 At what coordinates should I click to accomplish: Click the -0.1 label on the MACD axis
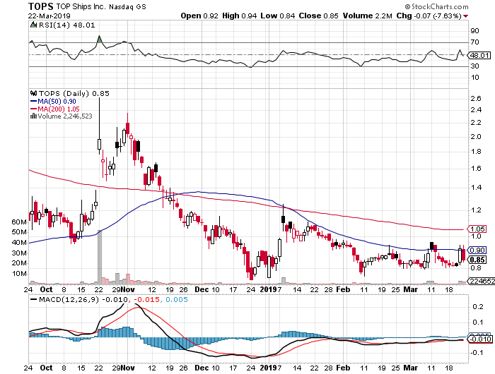point(477,353)
